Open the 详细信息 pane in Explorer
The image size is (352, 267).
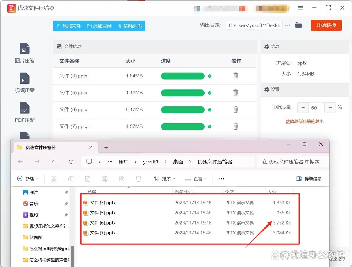click(309, 178)
